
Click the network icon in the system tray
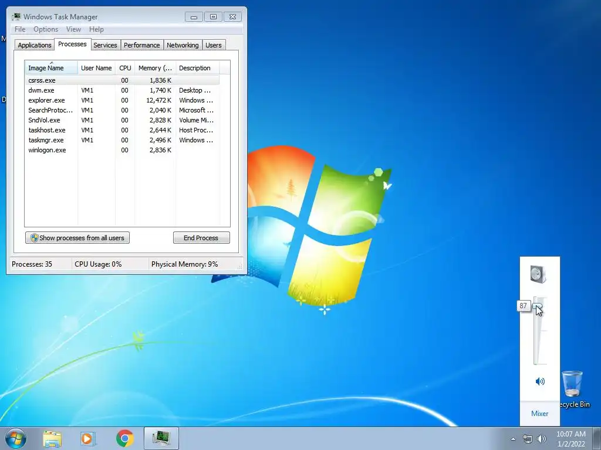pos(528,439)
